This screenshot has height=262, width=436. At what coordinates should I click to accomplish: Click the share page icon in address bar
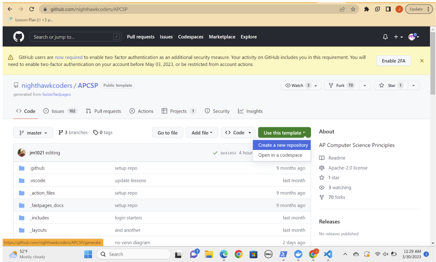coord(342,9)
